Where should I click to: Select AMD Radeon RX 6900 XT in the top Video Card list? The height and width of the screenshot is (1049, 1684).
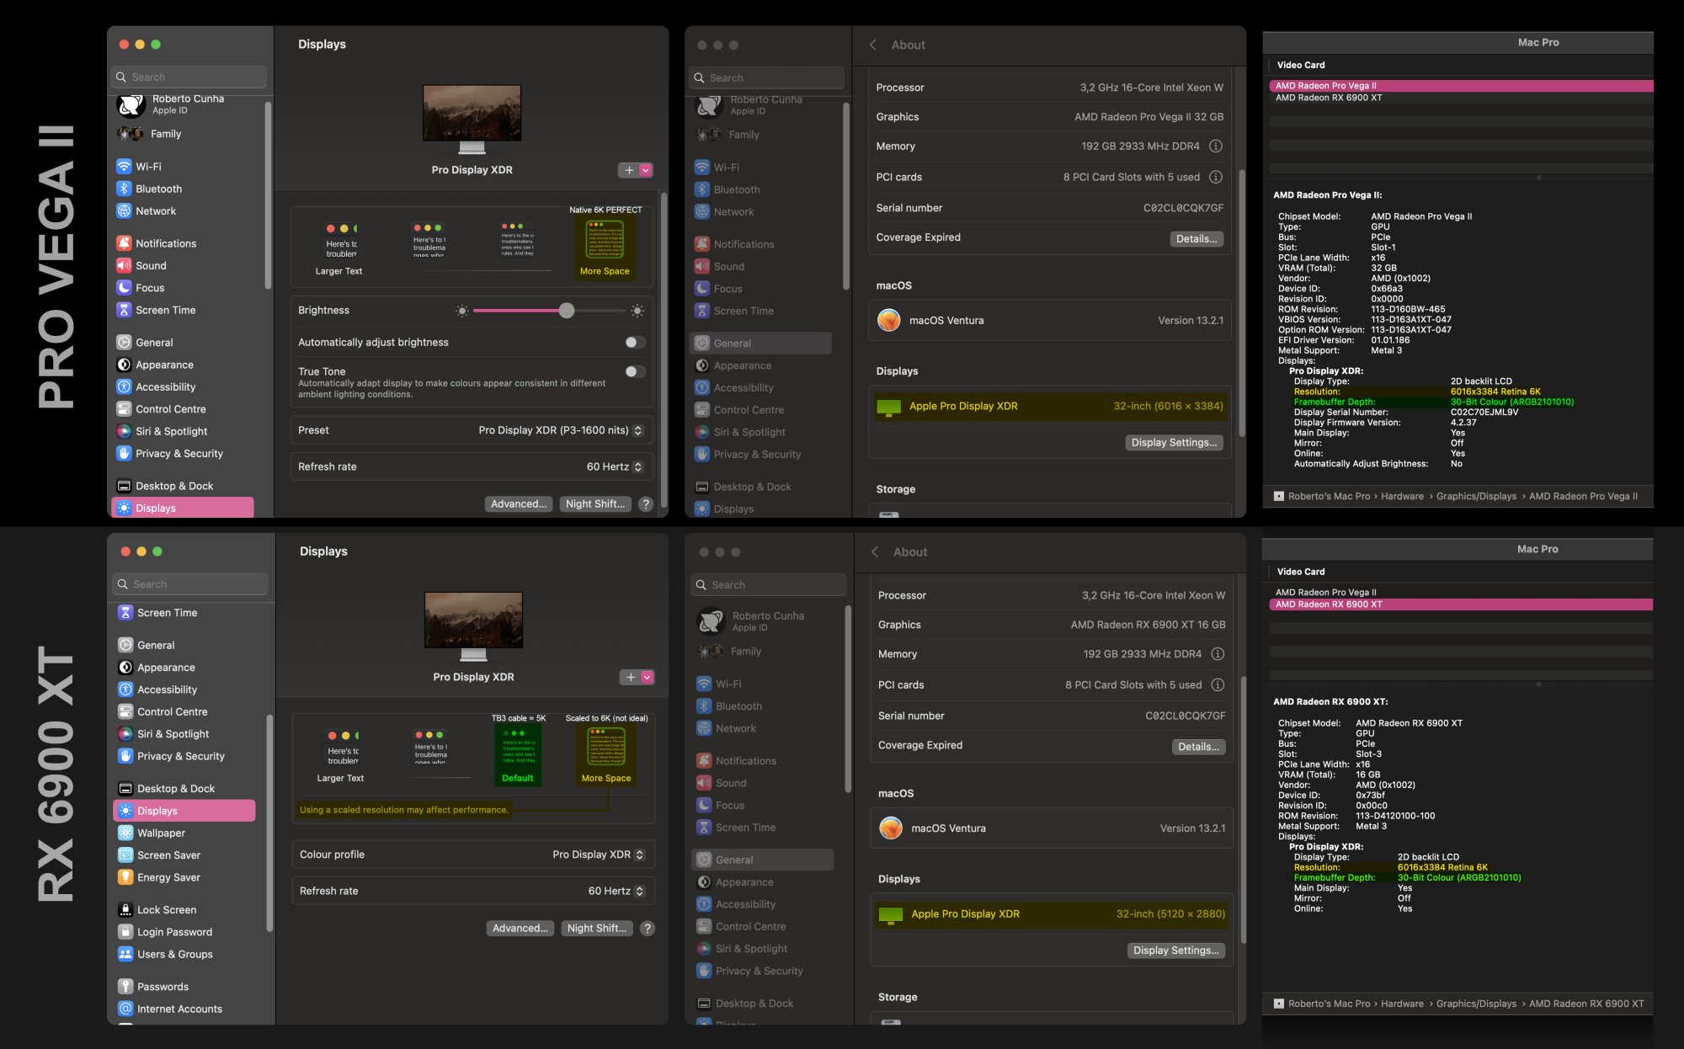point(1328,98)
